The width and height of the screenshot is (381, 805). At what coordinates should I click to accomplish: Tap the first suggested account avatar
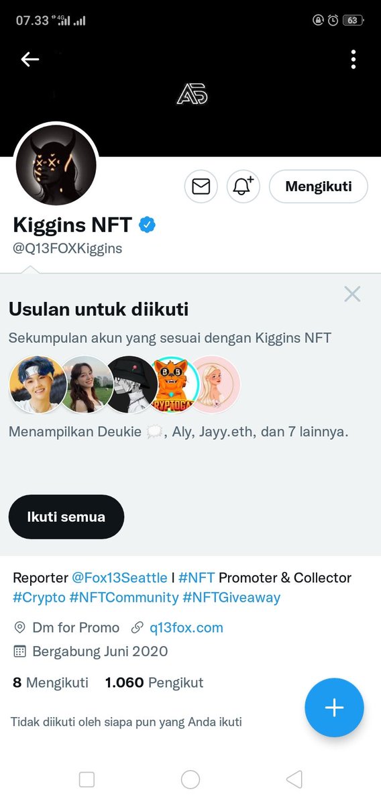[38, 384]
